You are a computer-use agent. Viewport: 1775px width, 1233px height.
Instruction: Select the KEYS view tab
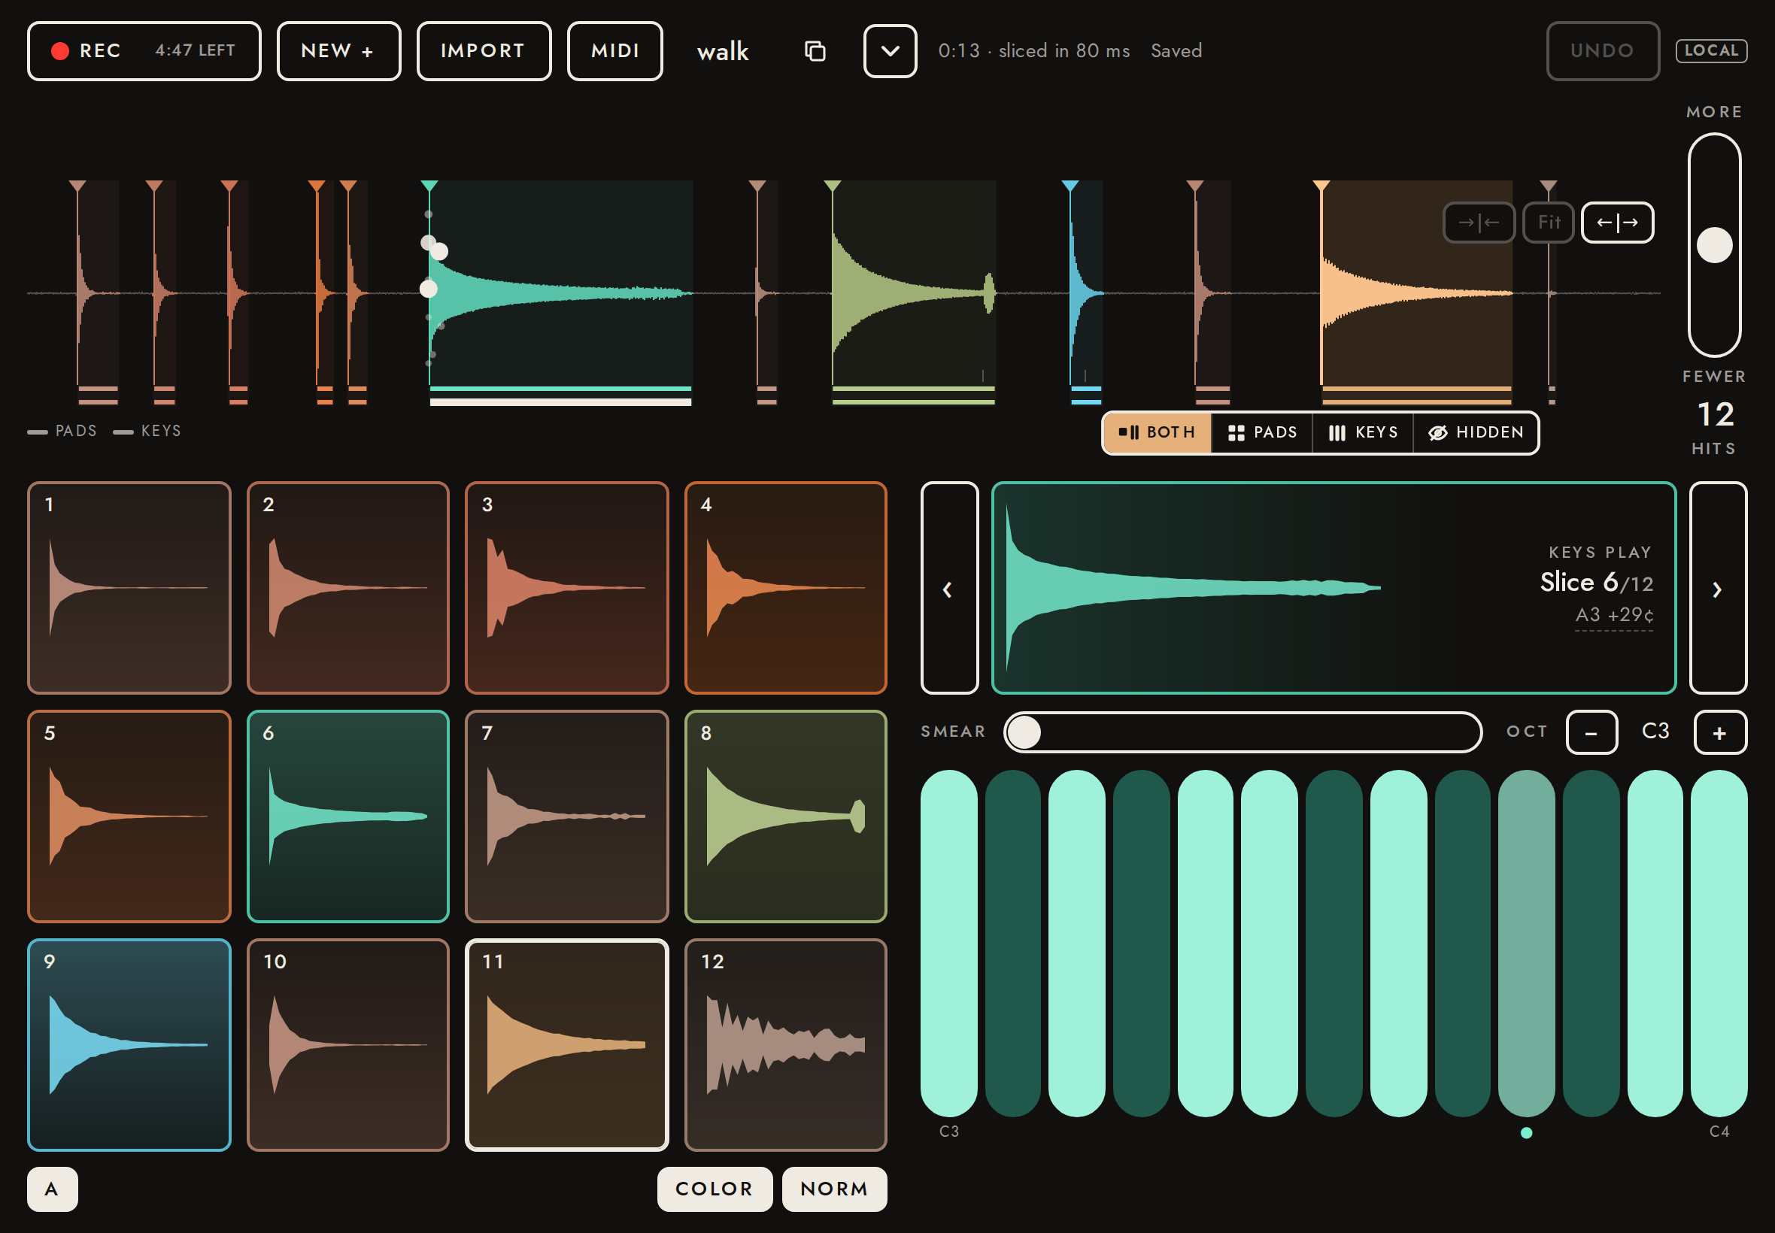pos(1362,432)
